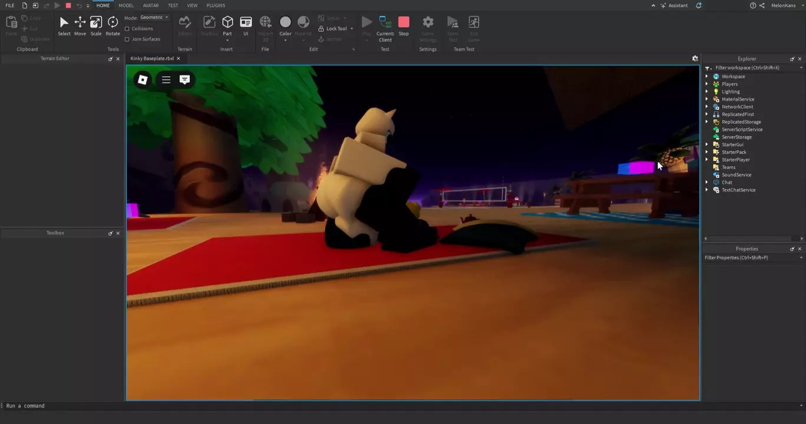Click the notifications bell icon

[x=699, y=5]
